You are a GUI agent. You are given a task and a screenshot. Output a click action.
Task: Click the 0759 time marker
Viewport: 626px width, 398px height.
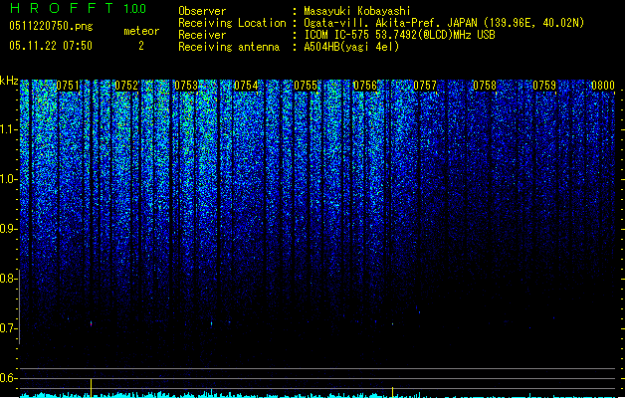[544, 86]
